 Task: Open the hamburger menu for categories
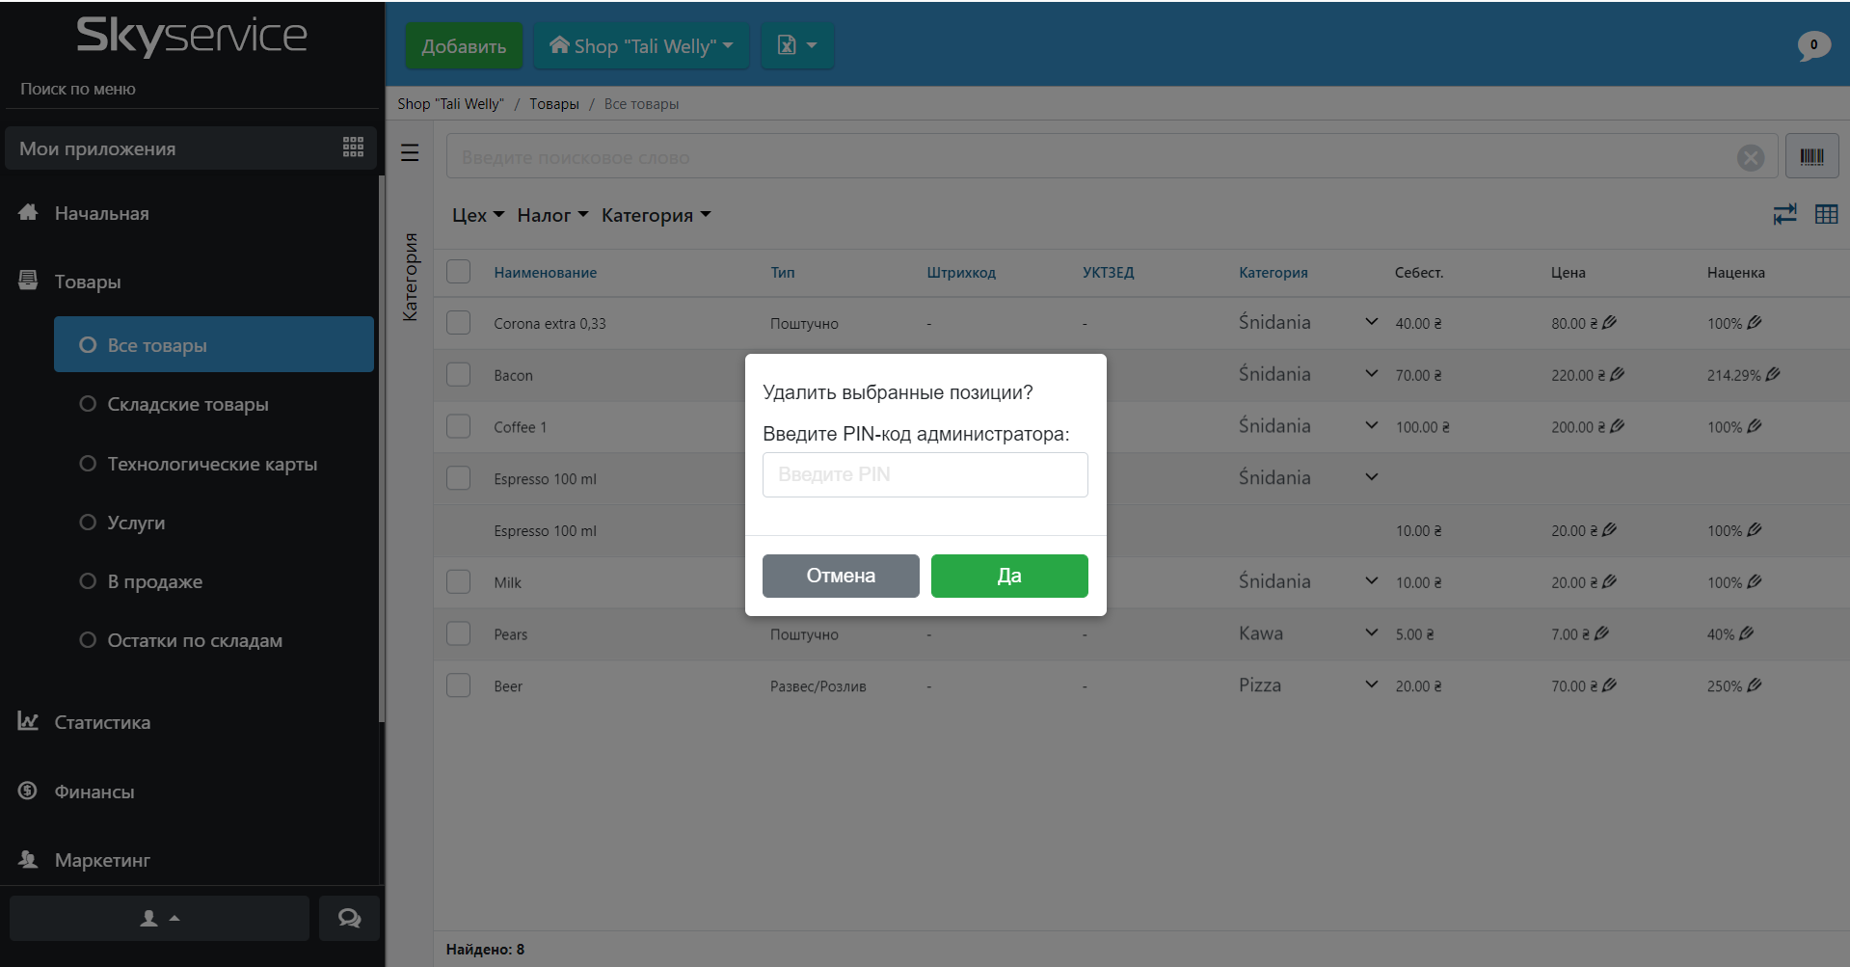pos(410,153)
